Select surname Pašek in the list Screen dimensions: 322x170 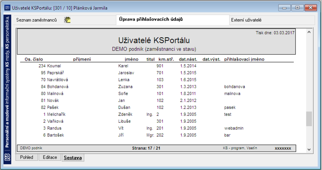[x=53, y=107]
